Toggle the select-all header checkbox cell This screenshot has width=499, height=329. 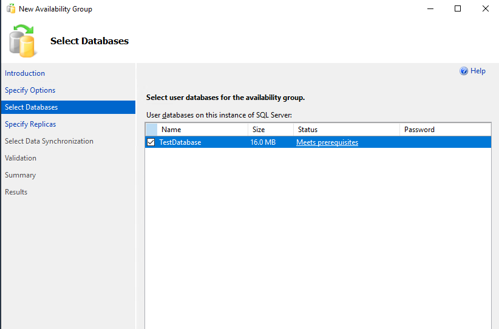tap(152, 130)
